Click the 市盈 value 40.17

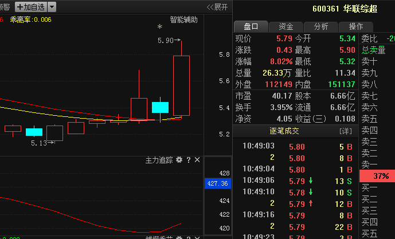click(282, 96)
